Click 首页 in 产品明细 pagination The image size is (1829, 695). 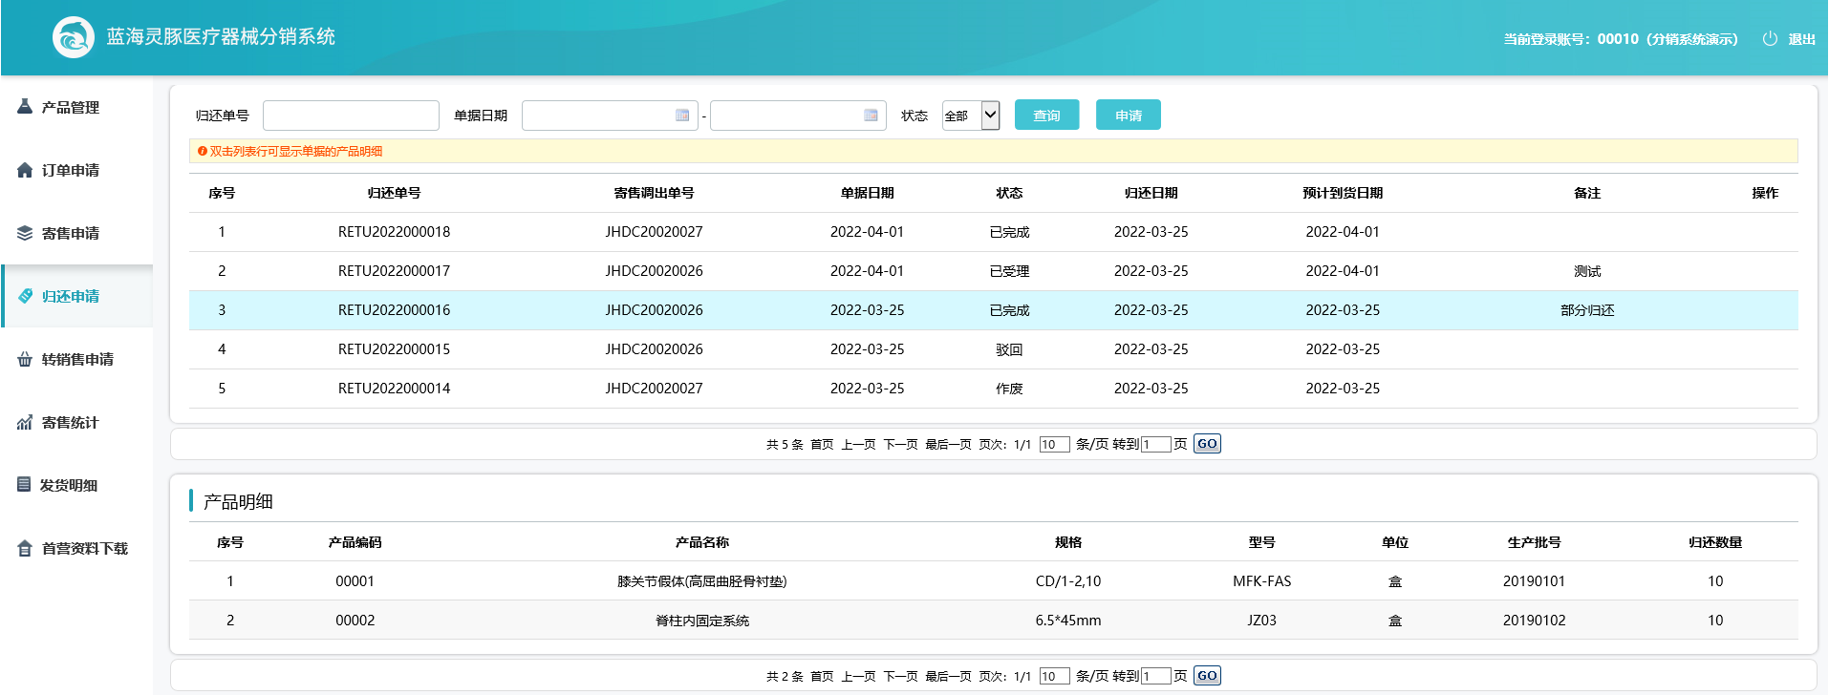click(x=822, y=677)
